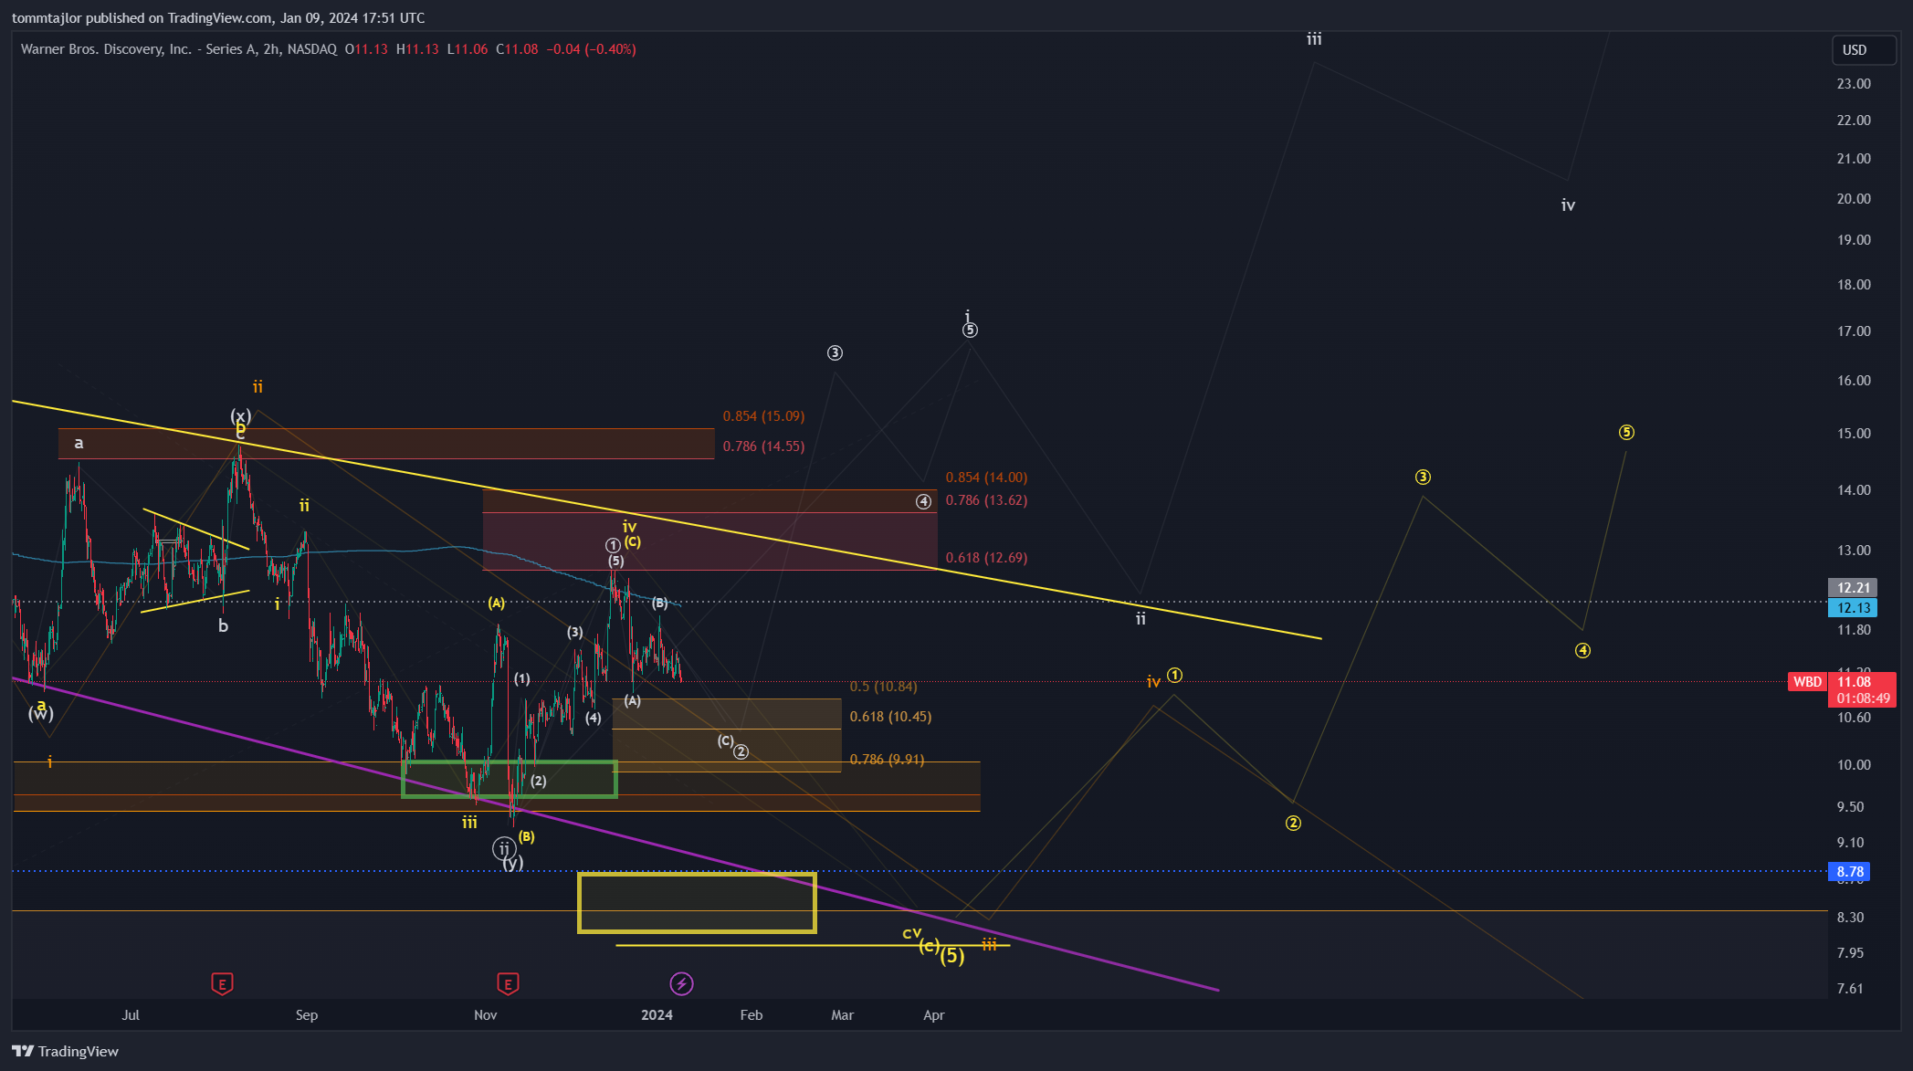Click the 7.61 price scale value
Viewport: 1913px width, 1071px height.
point(1850,989)
